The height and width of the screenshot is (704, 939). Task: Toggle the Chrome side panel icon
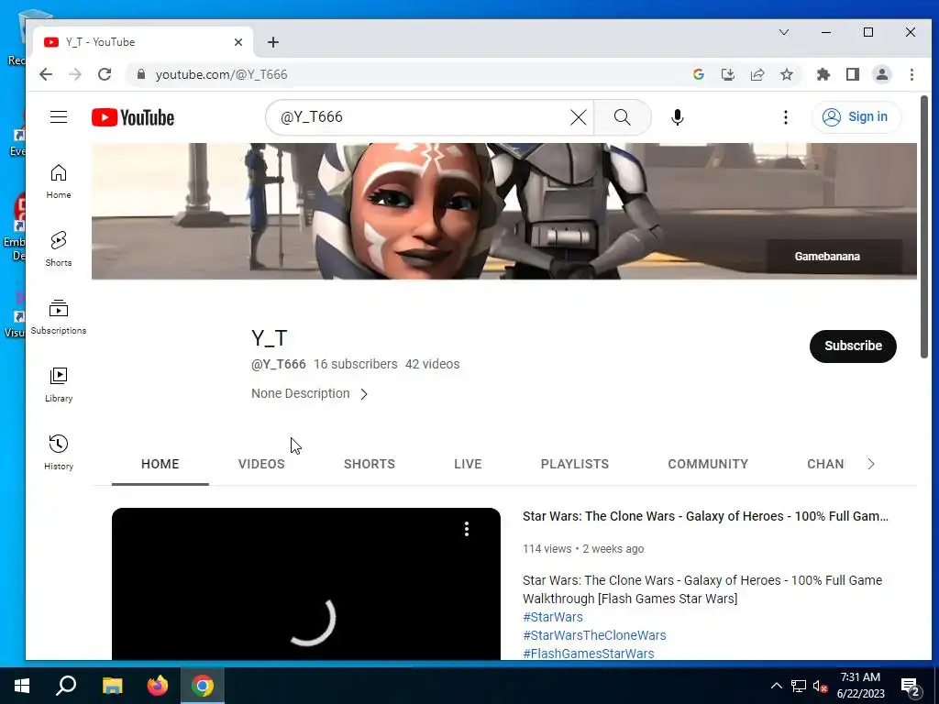pyautogui.click(x=853, y=74)
